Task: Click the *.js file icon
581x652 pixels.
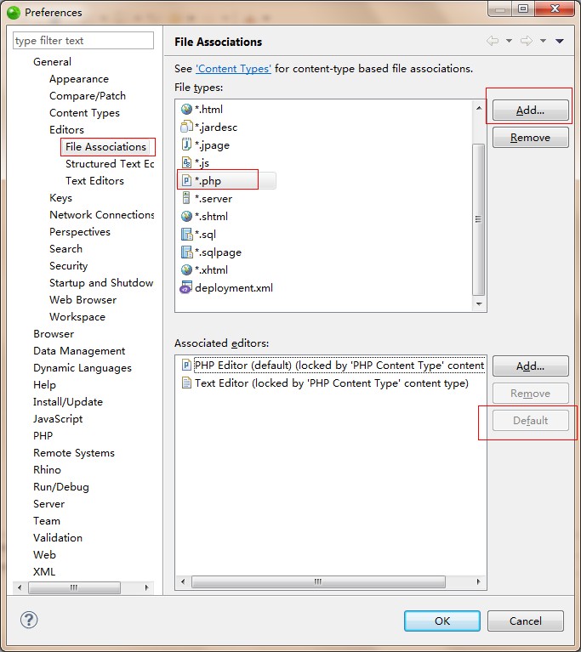Action: [x=186, y=162]
